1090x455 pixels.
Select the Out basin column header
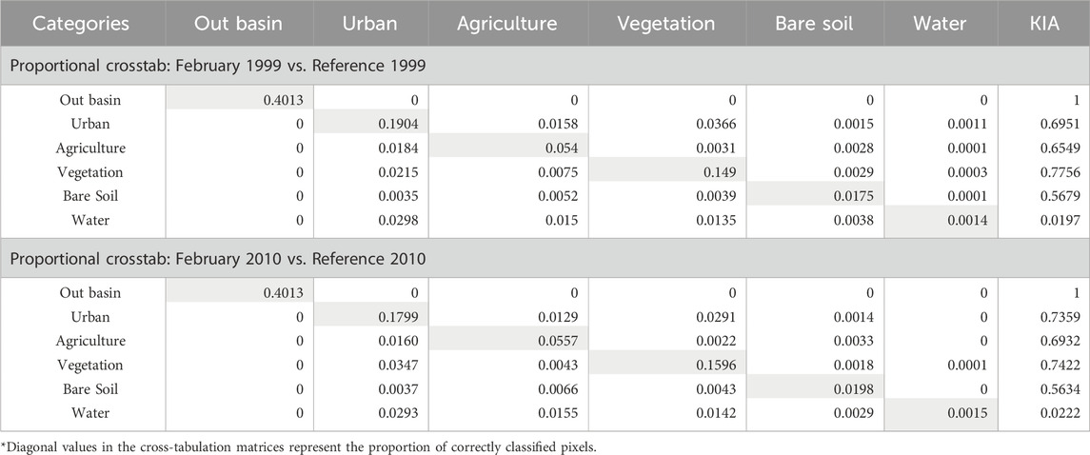point(237,24)
